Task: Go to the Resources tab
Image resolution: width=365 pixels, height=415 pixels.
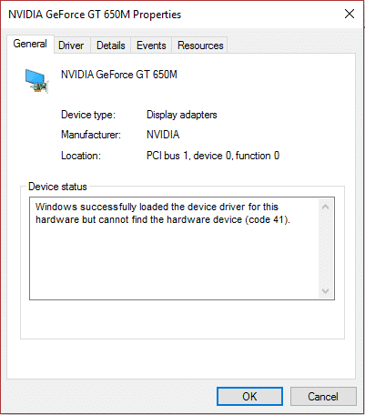Action: click(x=200, y=46)
